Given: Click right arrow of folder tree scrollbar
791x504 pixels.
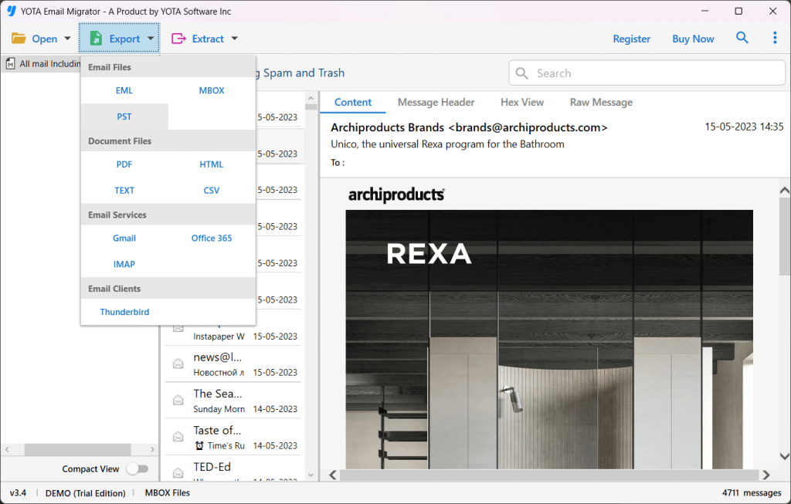Looking at the screenshot, I should [152, 449].
